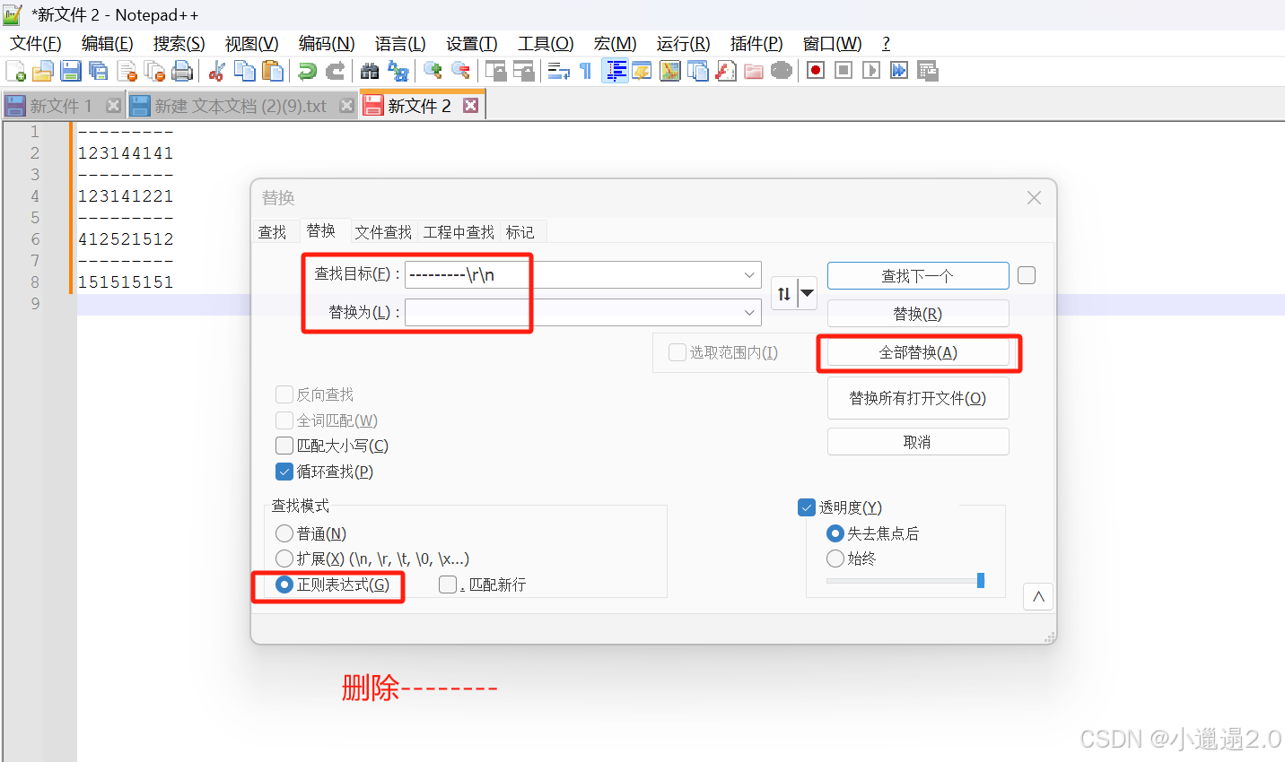Image resolution: width=1285 pixels, height=762 pixels.
Task: Open the Function List toolbar icon
Action: pyautogui.click(x=725, y=71)
